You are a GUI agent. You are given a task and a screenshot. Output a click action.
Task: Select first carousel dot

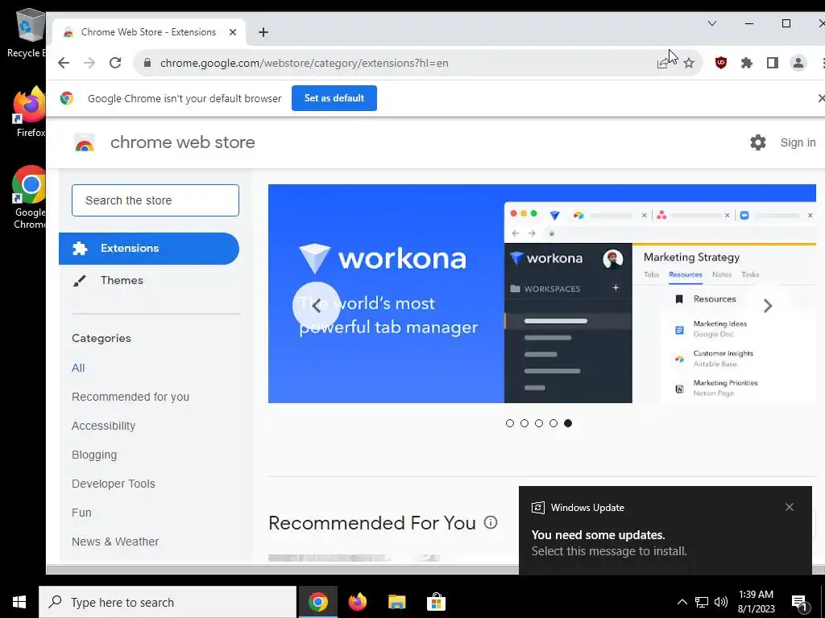tap(509, 423)
